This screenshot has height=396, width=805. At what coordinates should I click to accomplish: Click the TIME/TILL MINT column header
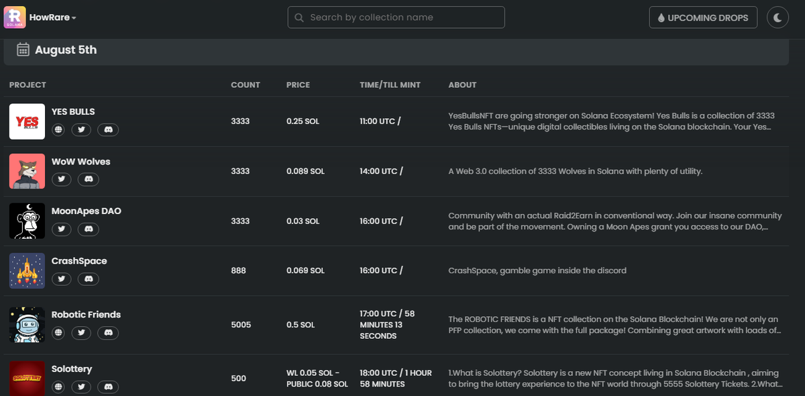pos(390,85)
